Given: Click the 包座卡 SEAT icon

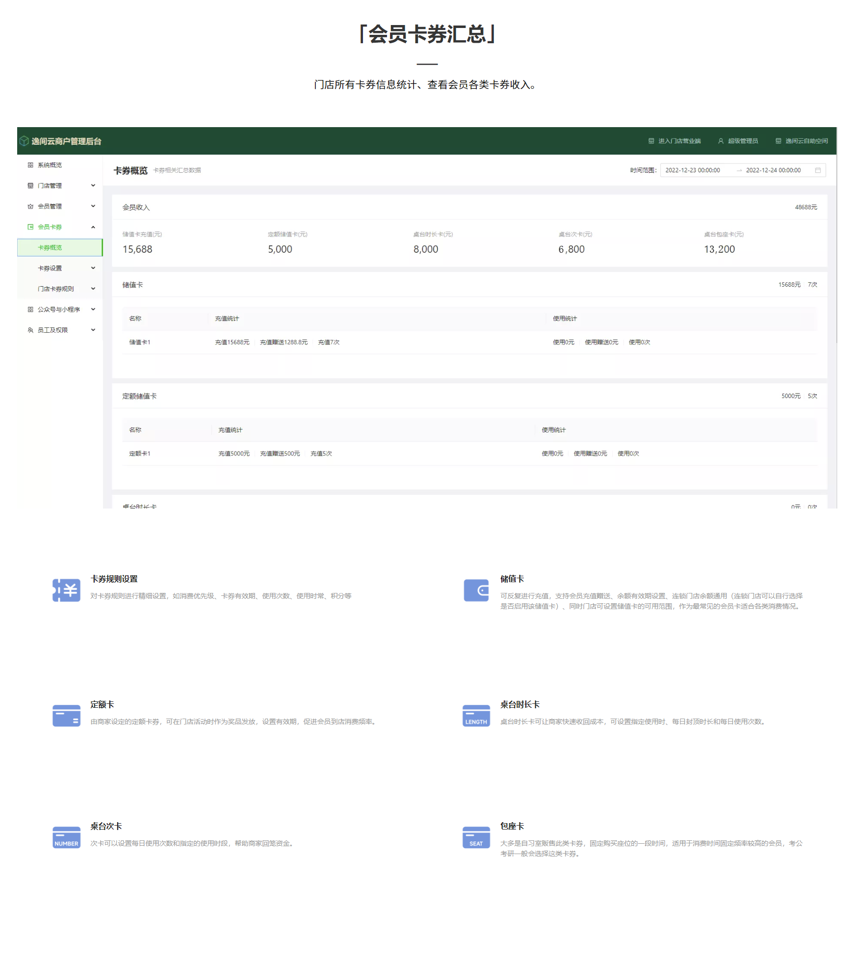Looking at the screenshot, I should click(x=476, y=837).
